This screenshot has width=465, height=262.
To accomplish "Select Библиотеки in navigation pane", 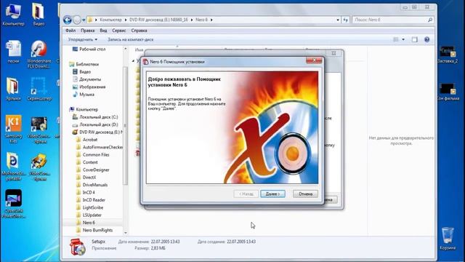I will [x=87, y=64].
